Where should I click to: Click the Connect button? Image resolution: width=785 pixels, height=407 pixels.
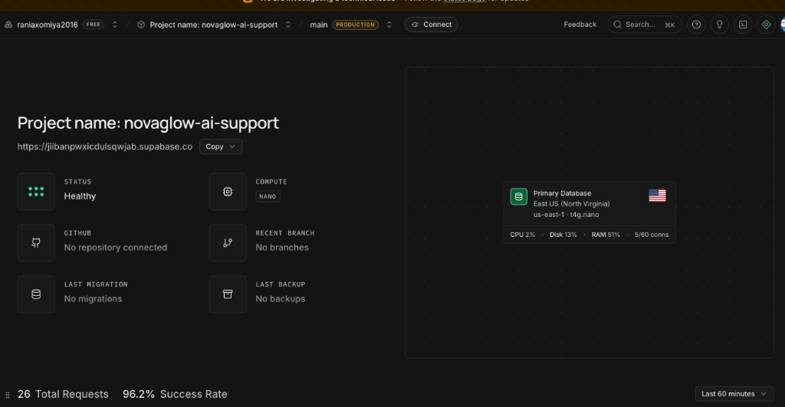click(431, 25)
